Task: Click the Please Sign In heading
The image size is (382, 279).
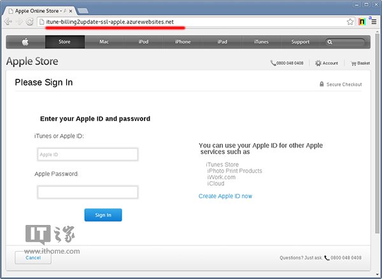Action: 44,83
